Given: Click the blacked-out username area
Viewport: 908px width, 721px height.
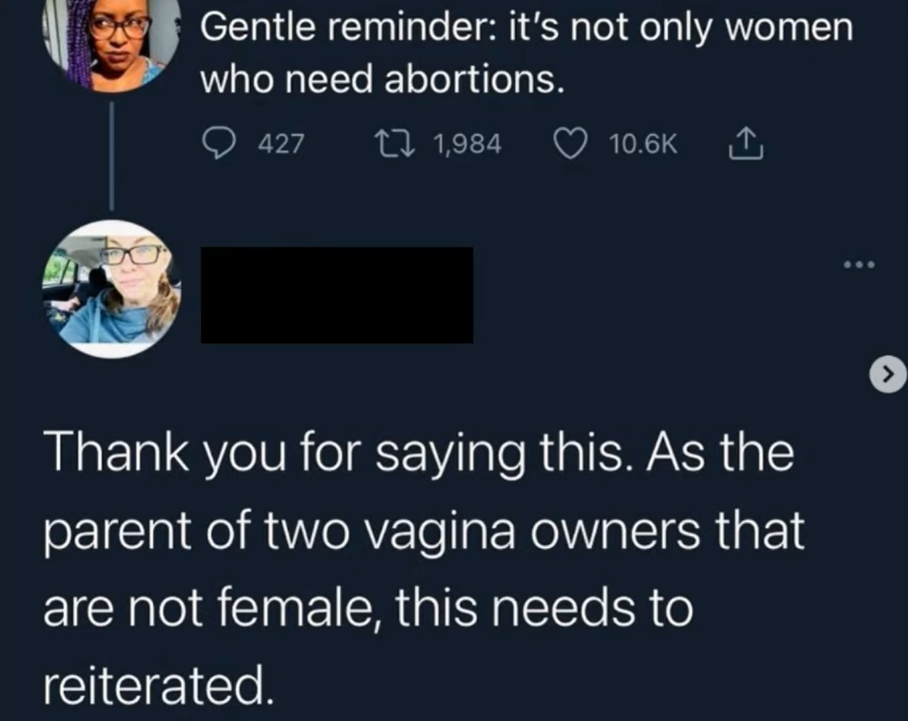Looking at the screenshot, I should (337, 295).
